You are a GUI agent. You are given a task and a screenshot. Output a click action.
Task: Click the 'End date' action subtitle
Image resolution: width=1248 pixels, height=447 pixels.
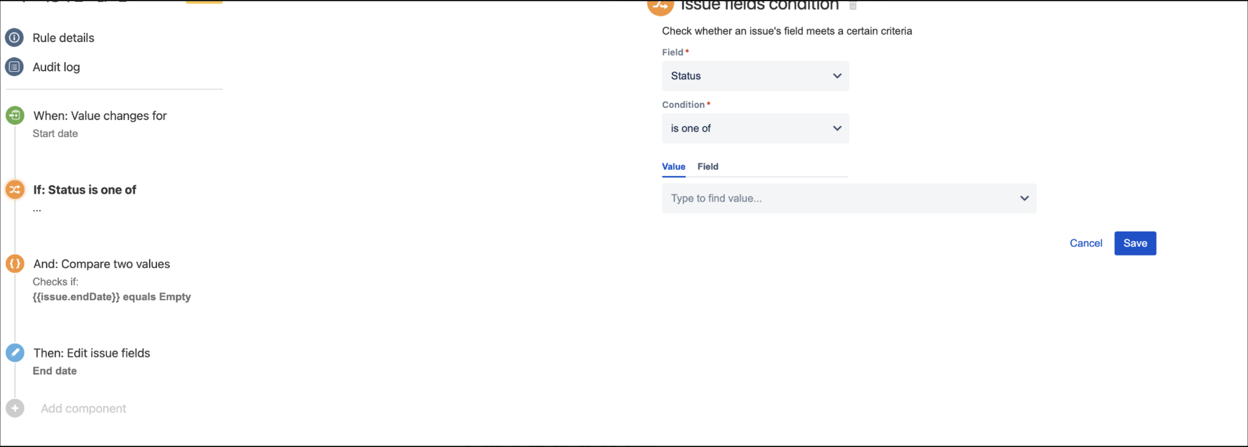(x=55, y=370)
